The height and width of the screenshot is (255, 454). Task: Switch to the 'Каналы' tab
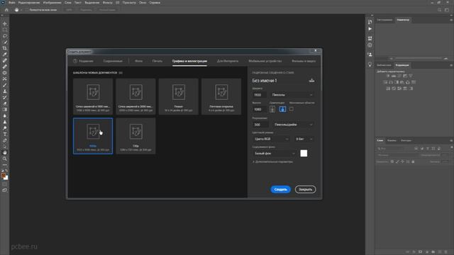tap(392, 140)
